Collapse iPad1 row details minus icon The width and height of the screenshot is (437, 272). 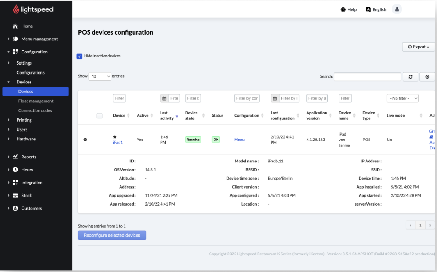[x=85, y=140]
